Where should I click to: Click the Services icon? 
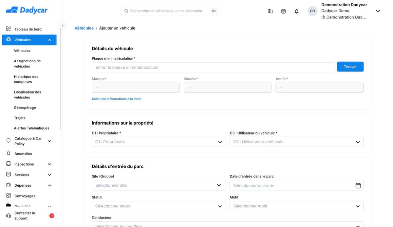click(9, 175)
